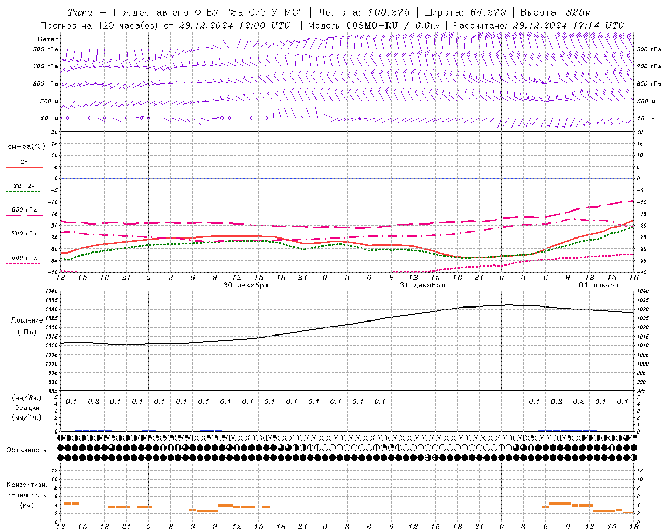Click the Тем-ра(°C) temperature panel label
This screenshot has height=531, width=664.
24,147
